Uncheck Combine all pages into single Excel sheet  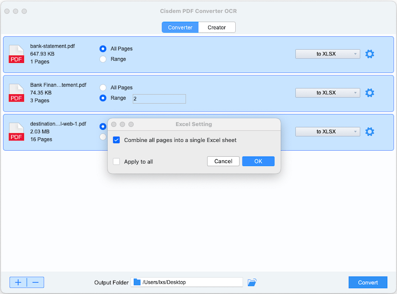[x=117, y=140]
